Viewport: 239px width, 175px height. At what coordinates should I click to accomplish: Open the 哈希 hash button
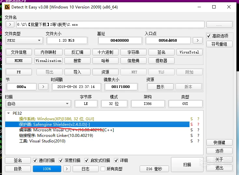click(x=105, y=61)
